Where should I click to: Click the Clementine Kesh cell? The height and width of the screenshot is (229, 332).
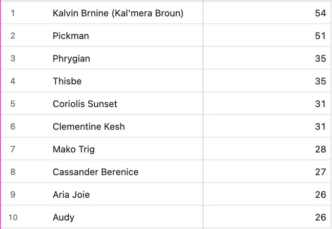coord(89,127)
